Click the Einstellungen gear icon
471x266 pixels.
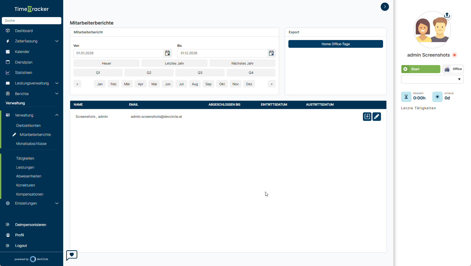(x=8, y=203)
